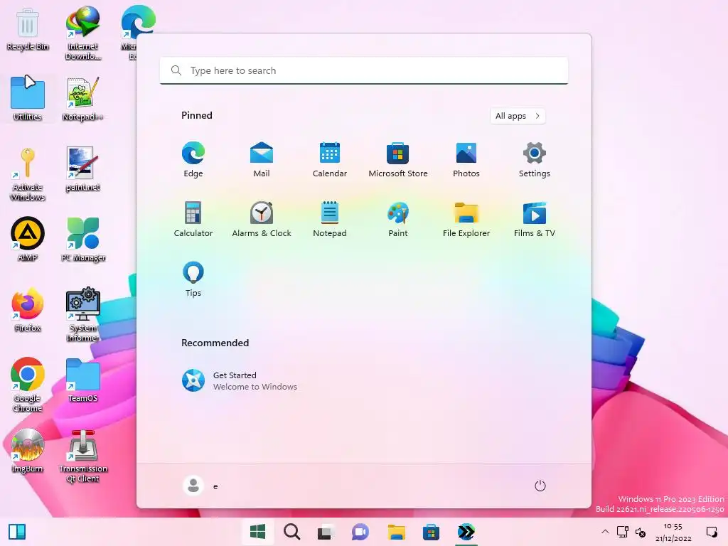Open Chat camera icon on taskbar

360,532
